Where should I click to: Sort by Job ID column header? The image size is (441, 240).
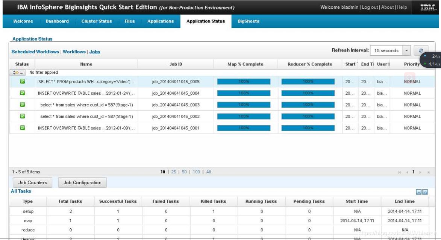pos(176,64)
